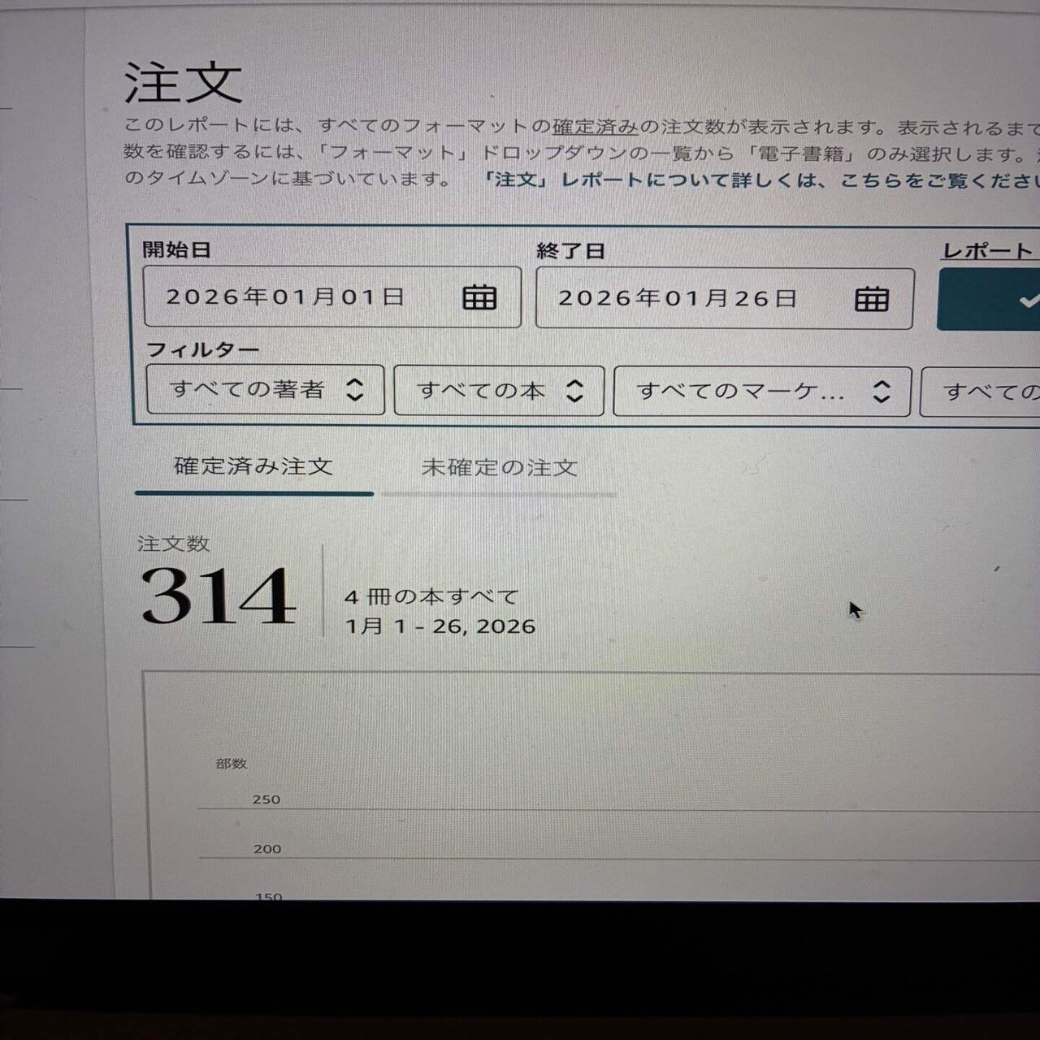Click the up-down chevron on すべての本 filter
This screenshot has height=1040, width=1040.
(x=574, y=391)
